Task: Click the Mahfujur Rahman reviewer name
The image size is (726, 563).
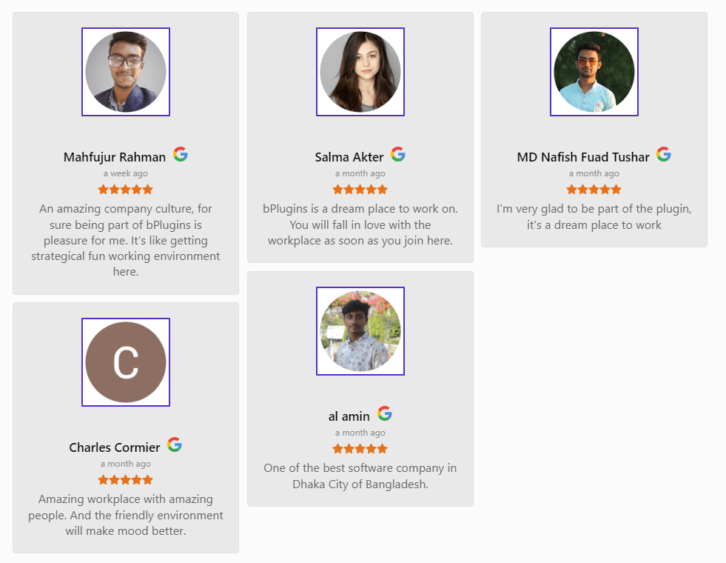Action: click(115, 157)
